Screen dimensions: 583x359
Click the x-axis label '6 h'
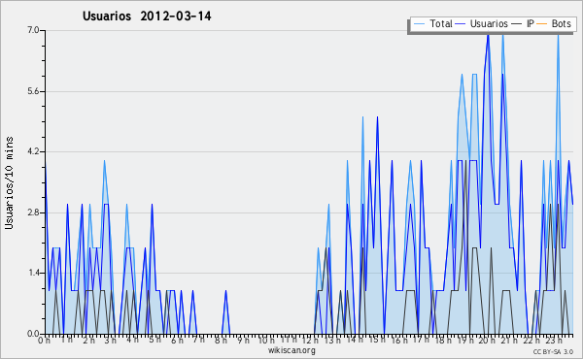tap(177, 341)
